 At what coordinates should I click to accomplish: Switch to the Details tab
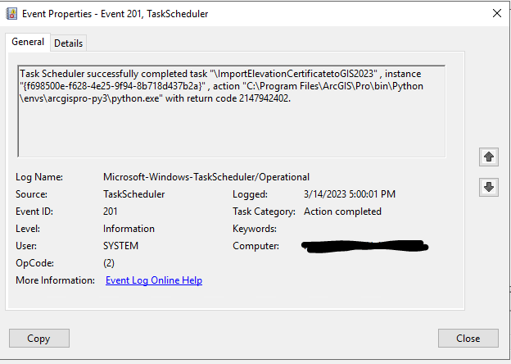pos(69,43)
